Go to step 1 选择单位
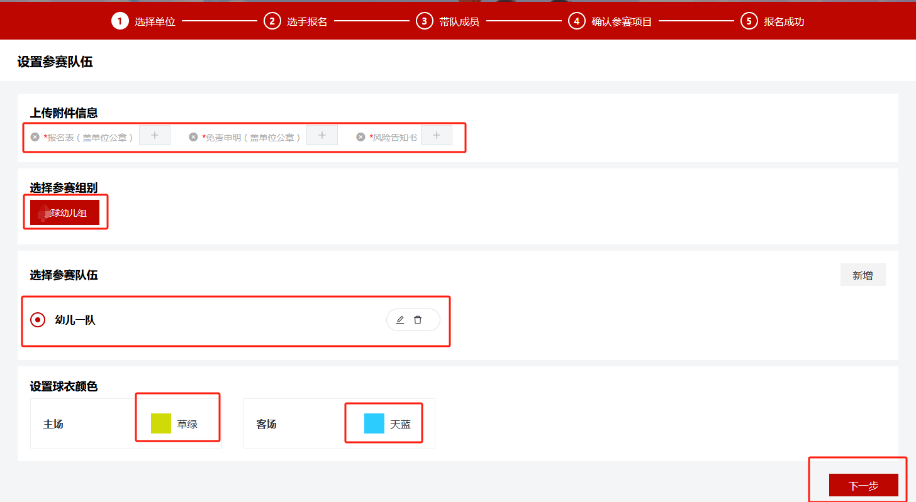Image resolution: width=916 pixels, height=502 pixels. point(143,21)
